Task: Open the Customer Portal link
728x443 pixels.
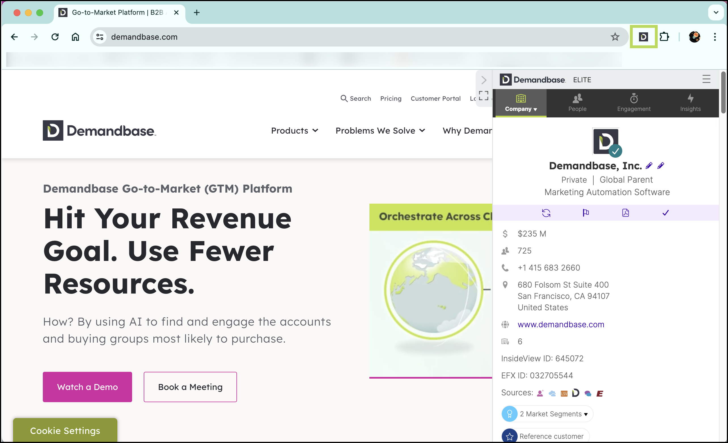Action: pos(435,98)
